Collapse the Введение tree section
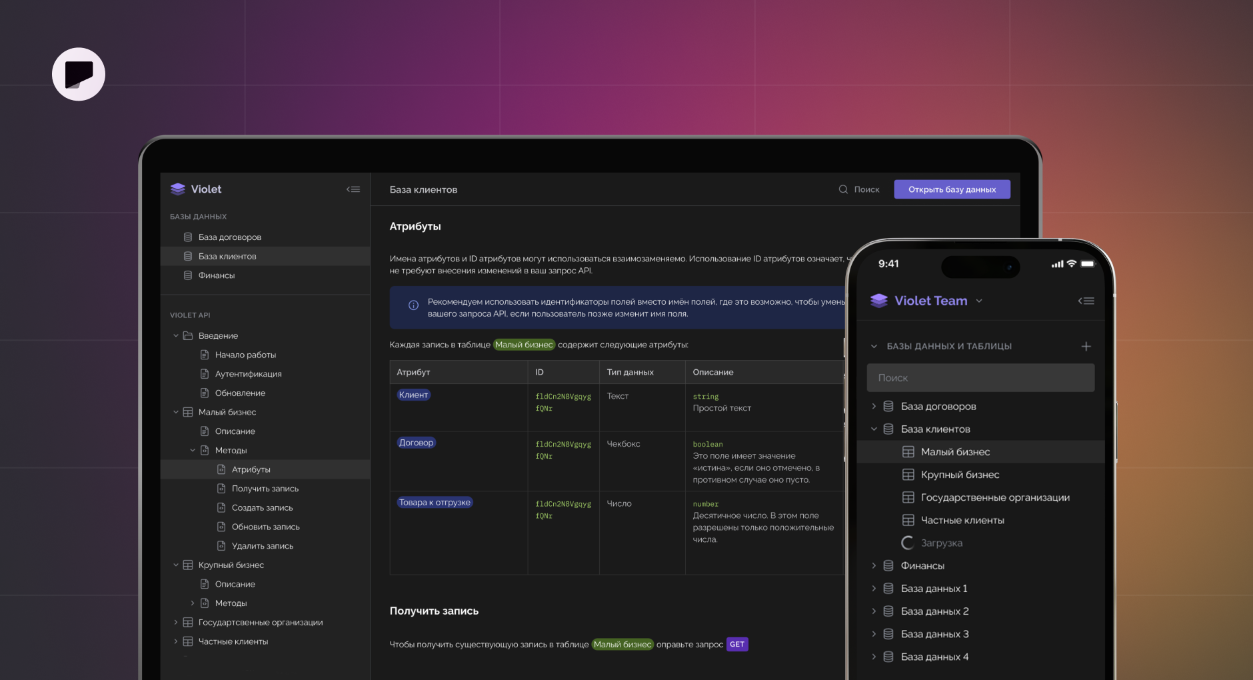 176,335
